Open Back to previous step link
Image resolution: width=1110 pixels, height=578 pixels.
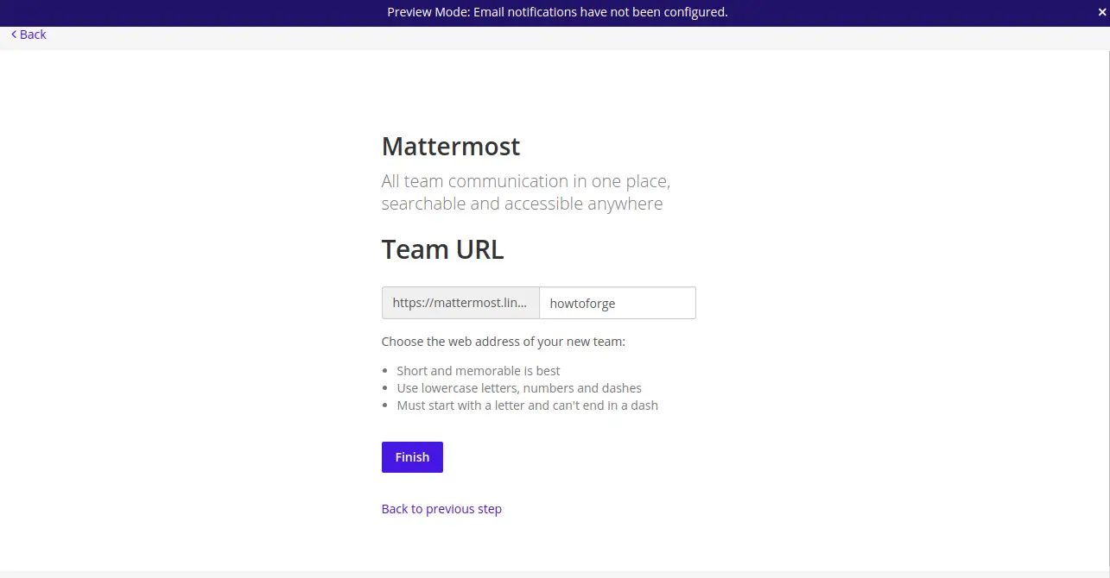coord(441,509)
